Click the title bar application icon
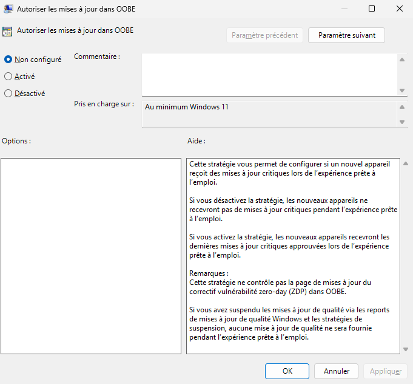Viewport: 413px width, 384px height. (x=8, y=9)
